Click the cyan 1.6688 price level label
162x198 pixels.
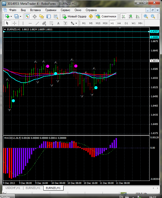coord(154,37)
